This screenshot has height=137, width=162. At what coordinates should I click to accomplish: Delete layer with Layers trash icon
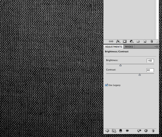pos(151,41)
